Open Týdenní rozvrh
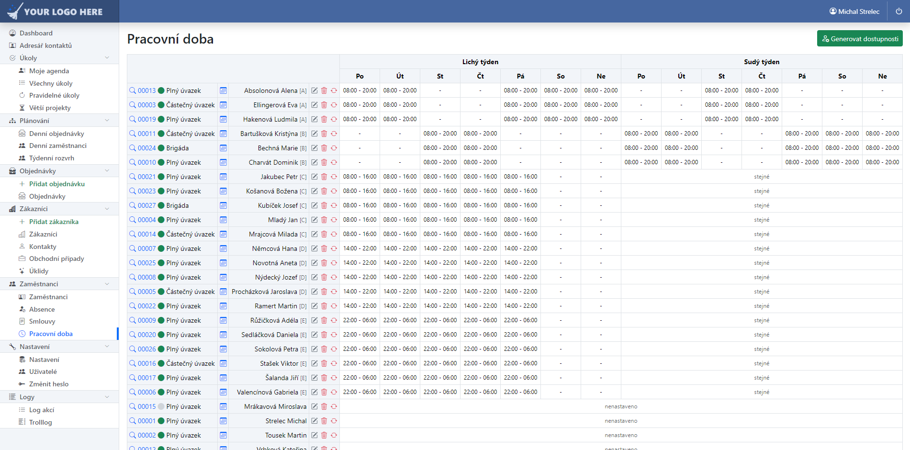This screenshot has height=450, width=910. click(x=52, y=158)
